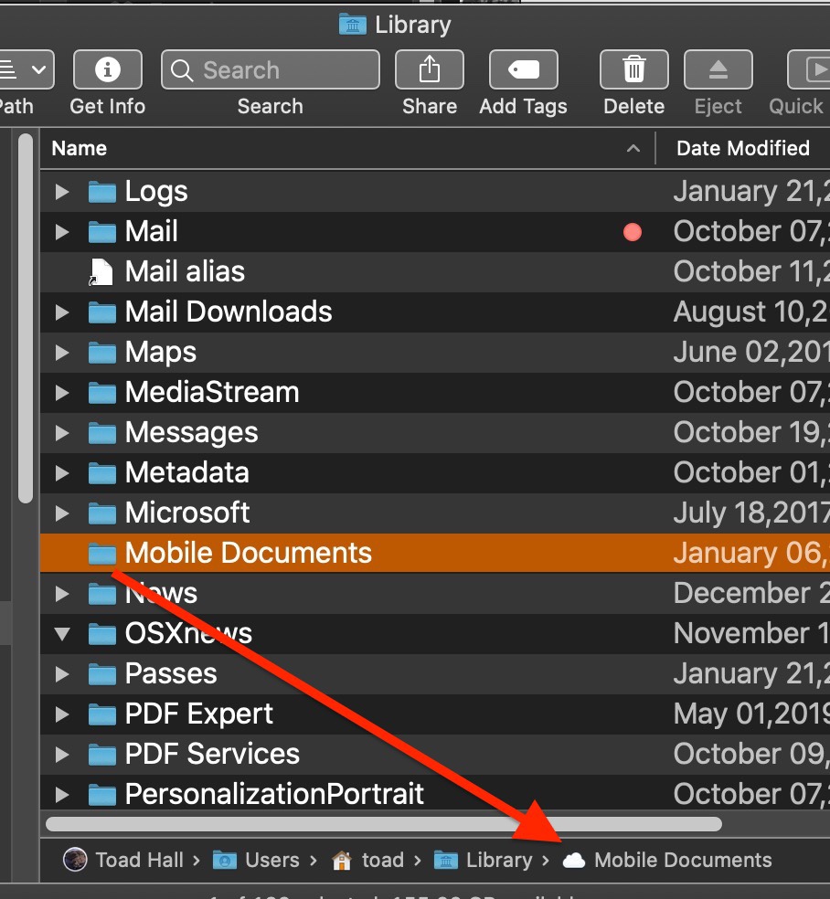This screenshot has height=899, width=830.
Task: Expand the Mail Downloads folder
Action: (x=61, y=312)
